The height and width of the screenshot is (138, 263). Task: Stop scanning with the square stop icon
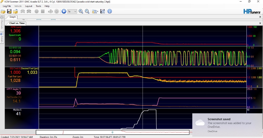(x=43, y=11)
